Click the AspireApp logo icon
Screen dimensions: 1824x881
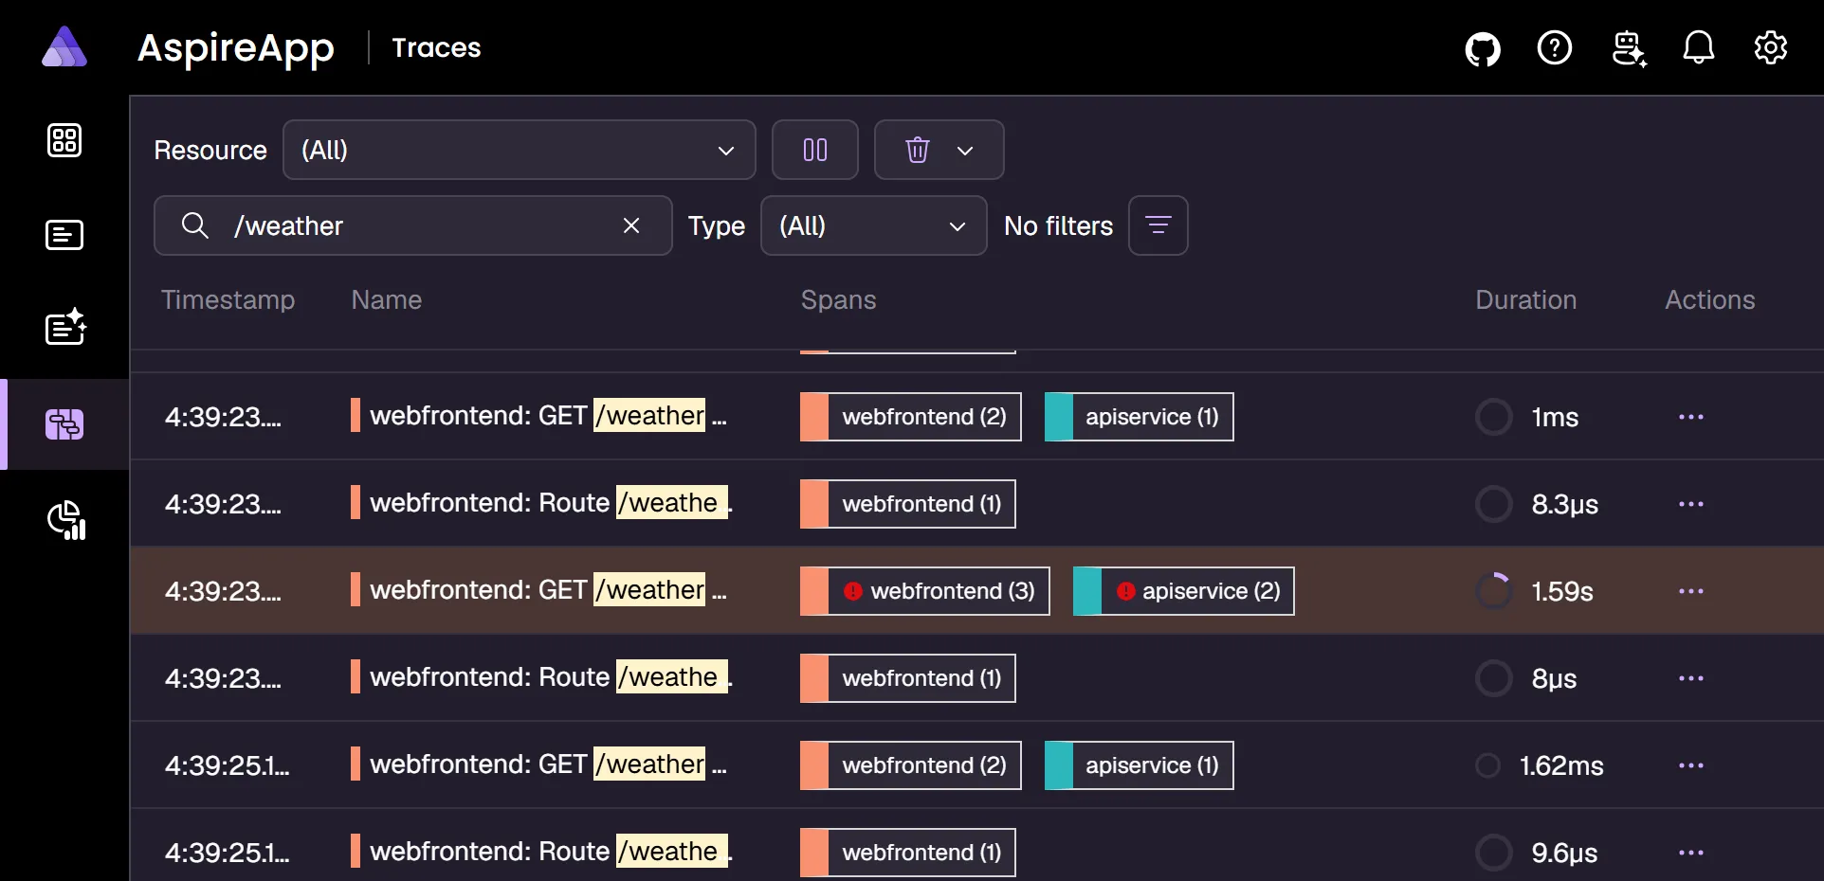64,46
